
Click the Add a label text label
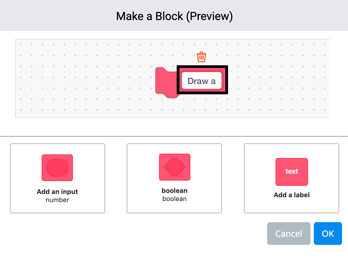tap(291, 195)
